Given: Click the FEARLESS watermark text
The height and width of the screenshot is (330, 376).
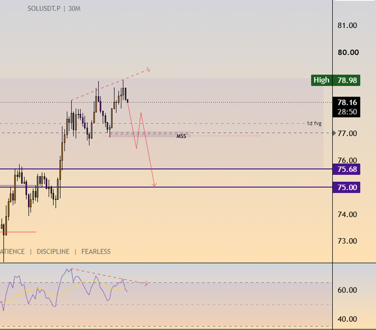Looking at the screenshot, I should click(x=96, y=252).
